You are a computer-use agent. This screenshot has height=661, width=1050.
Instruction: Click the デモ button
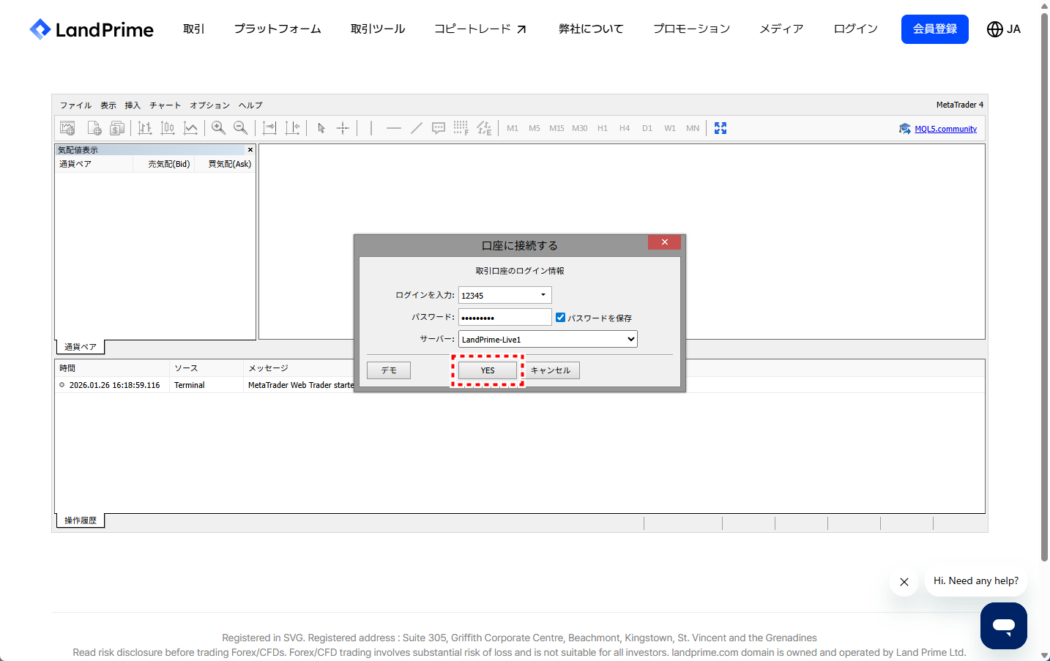point(389,370)
